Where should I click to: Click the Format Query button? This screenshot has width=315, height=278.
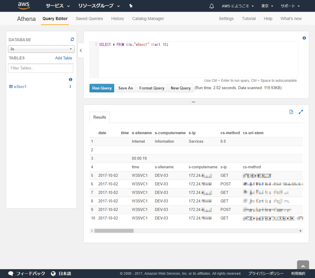(152, 88)
